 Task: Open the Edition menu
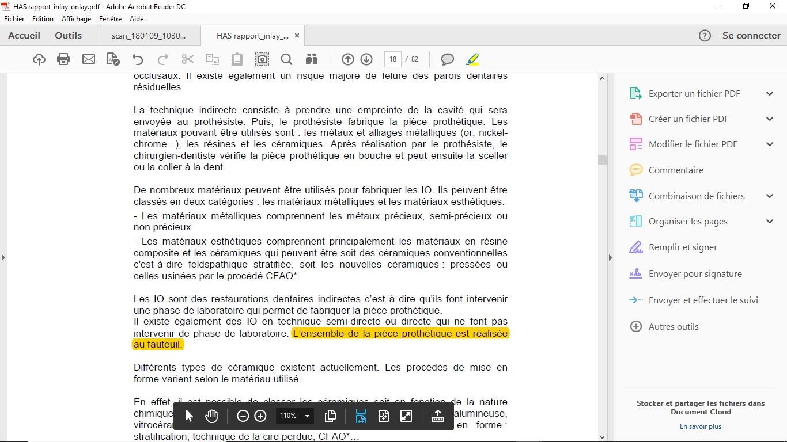click(43, 19)
